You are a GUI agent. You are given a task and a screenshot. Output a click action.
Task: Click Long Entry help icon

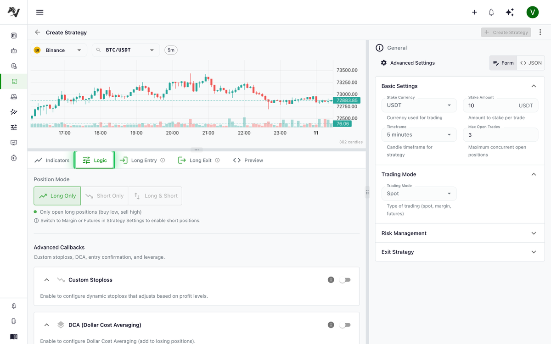[163, 161]
